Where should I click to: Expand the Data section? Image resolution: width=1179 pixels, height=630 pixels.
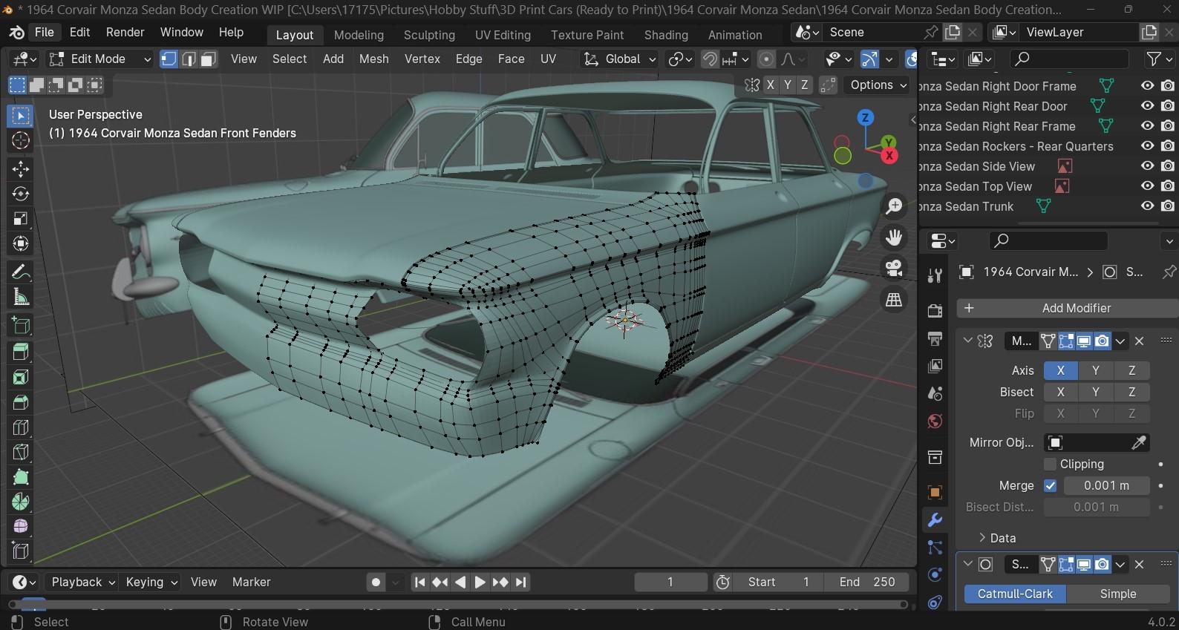[x=996, y=538]
